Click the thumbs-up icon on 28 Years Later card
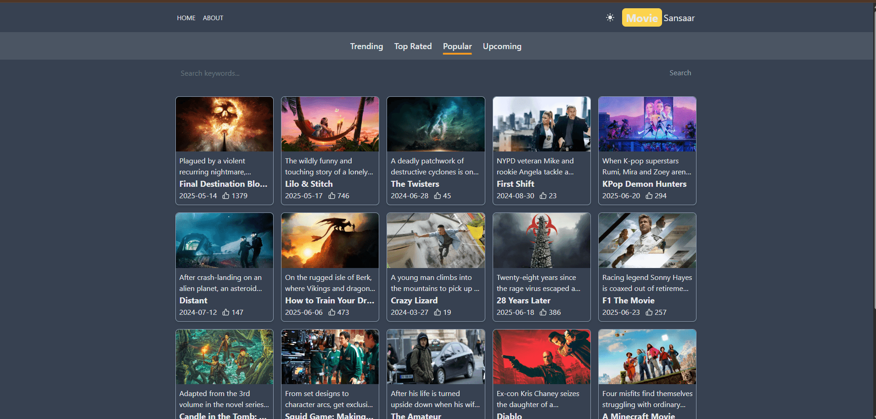The image size is (876, 419). [x=543, y=312]
